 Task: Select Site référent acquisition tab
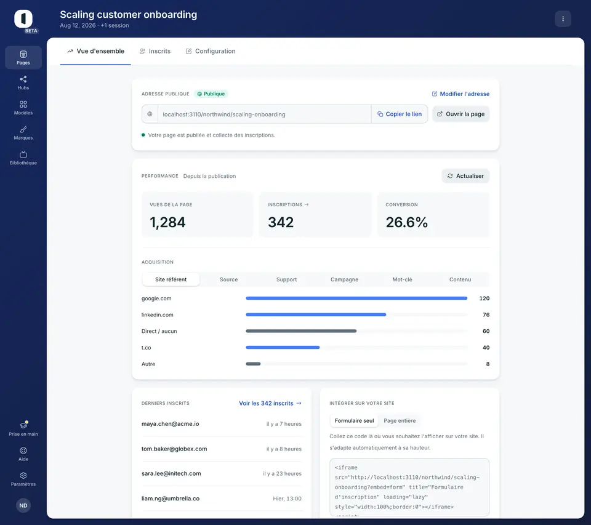171,279
